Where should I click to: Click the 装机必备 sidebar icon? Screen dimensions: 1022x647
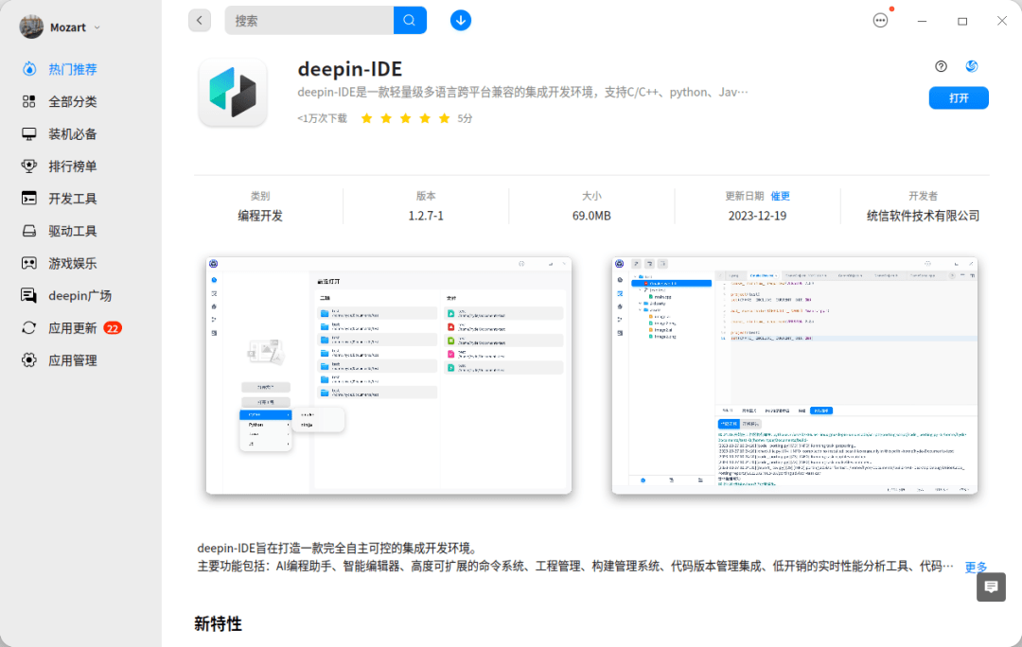tap(28, 133)
